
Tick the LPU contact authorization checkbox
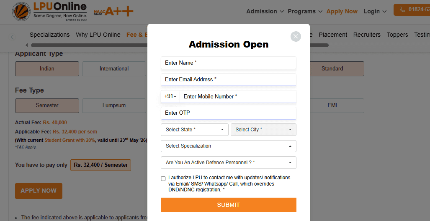163,178
